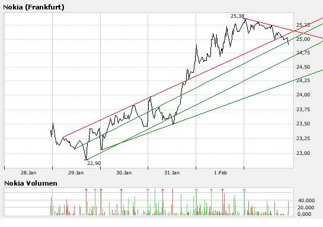The height and width of the screenshot is (227, 323).
Task: Select the 24,75 price axis label
Action: [x=303, y=53]
